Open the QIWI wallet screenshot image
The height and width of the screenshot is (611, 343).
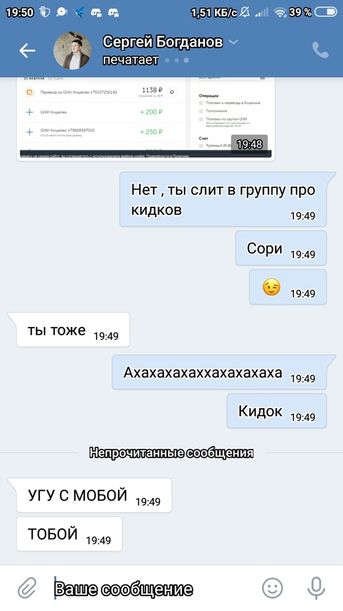point(146,119)
